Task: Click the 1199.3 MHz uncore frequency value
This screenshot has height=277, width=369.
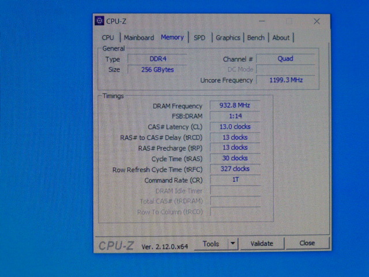Action: coord(286,80)
